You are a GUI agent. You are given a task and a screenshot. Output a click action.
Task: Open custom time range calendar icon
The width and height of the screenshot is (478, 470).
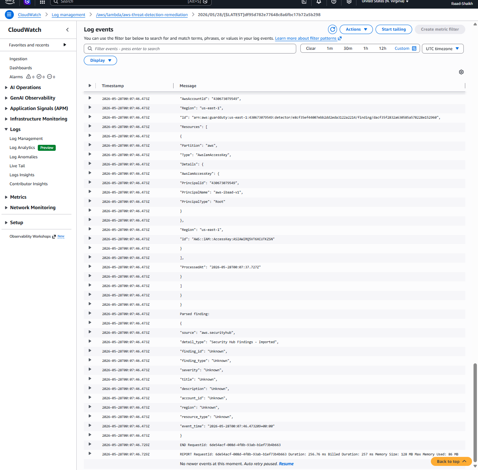pyautogui.click(x=414, y=48)
